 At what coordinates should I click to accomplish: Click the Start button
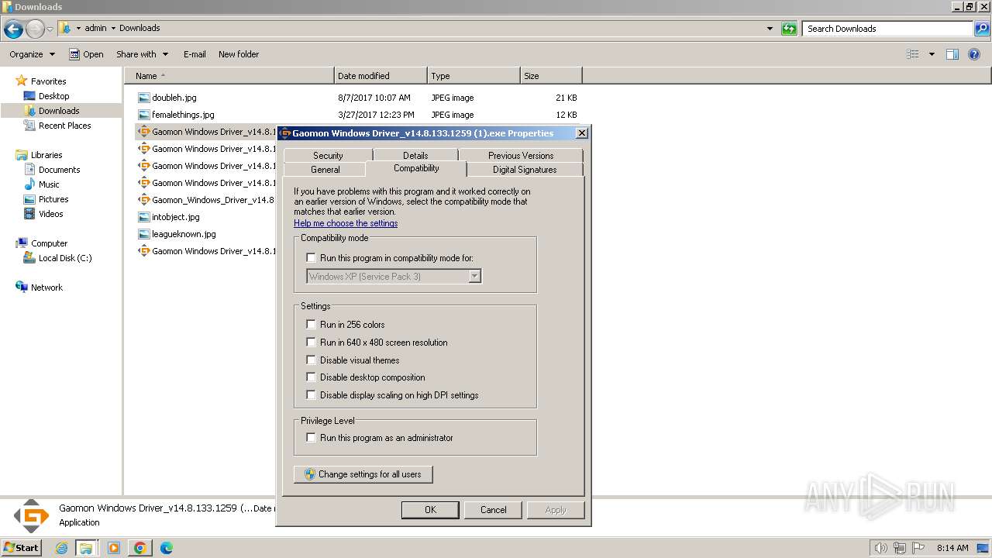point(21,548)
